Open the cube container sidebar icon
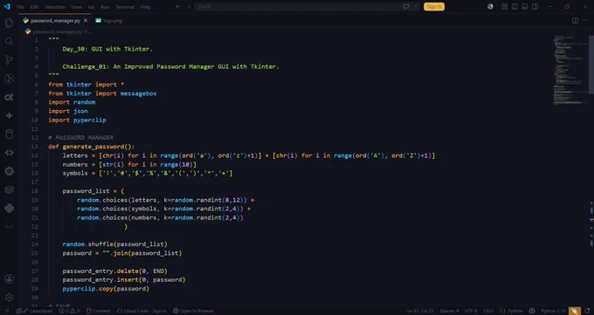This screenshot has height=315, width=594. [x=9, y=189]
